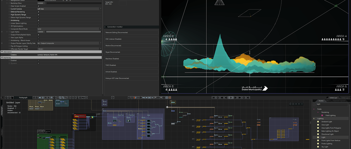The image size is (351, 149).
Task: Clear the node search with X icon
Action: [x=314, y=104]
